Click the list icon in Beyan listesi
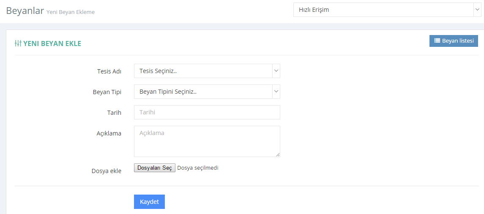 pyautogui.click(x=437, y=41)
